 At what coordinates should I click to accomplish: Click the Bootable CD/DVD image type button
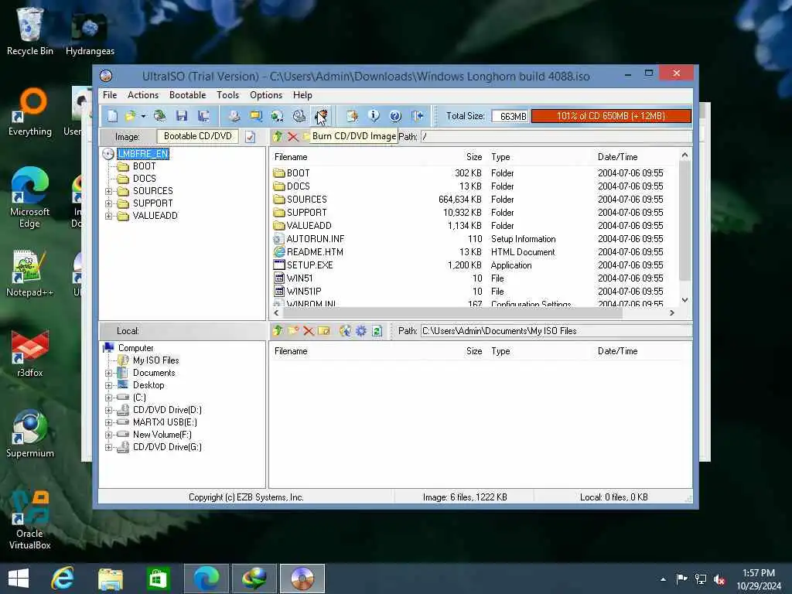[197, 136]
